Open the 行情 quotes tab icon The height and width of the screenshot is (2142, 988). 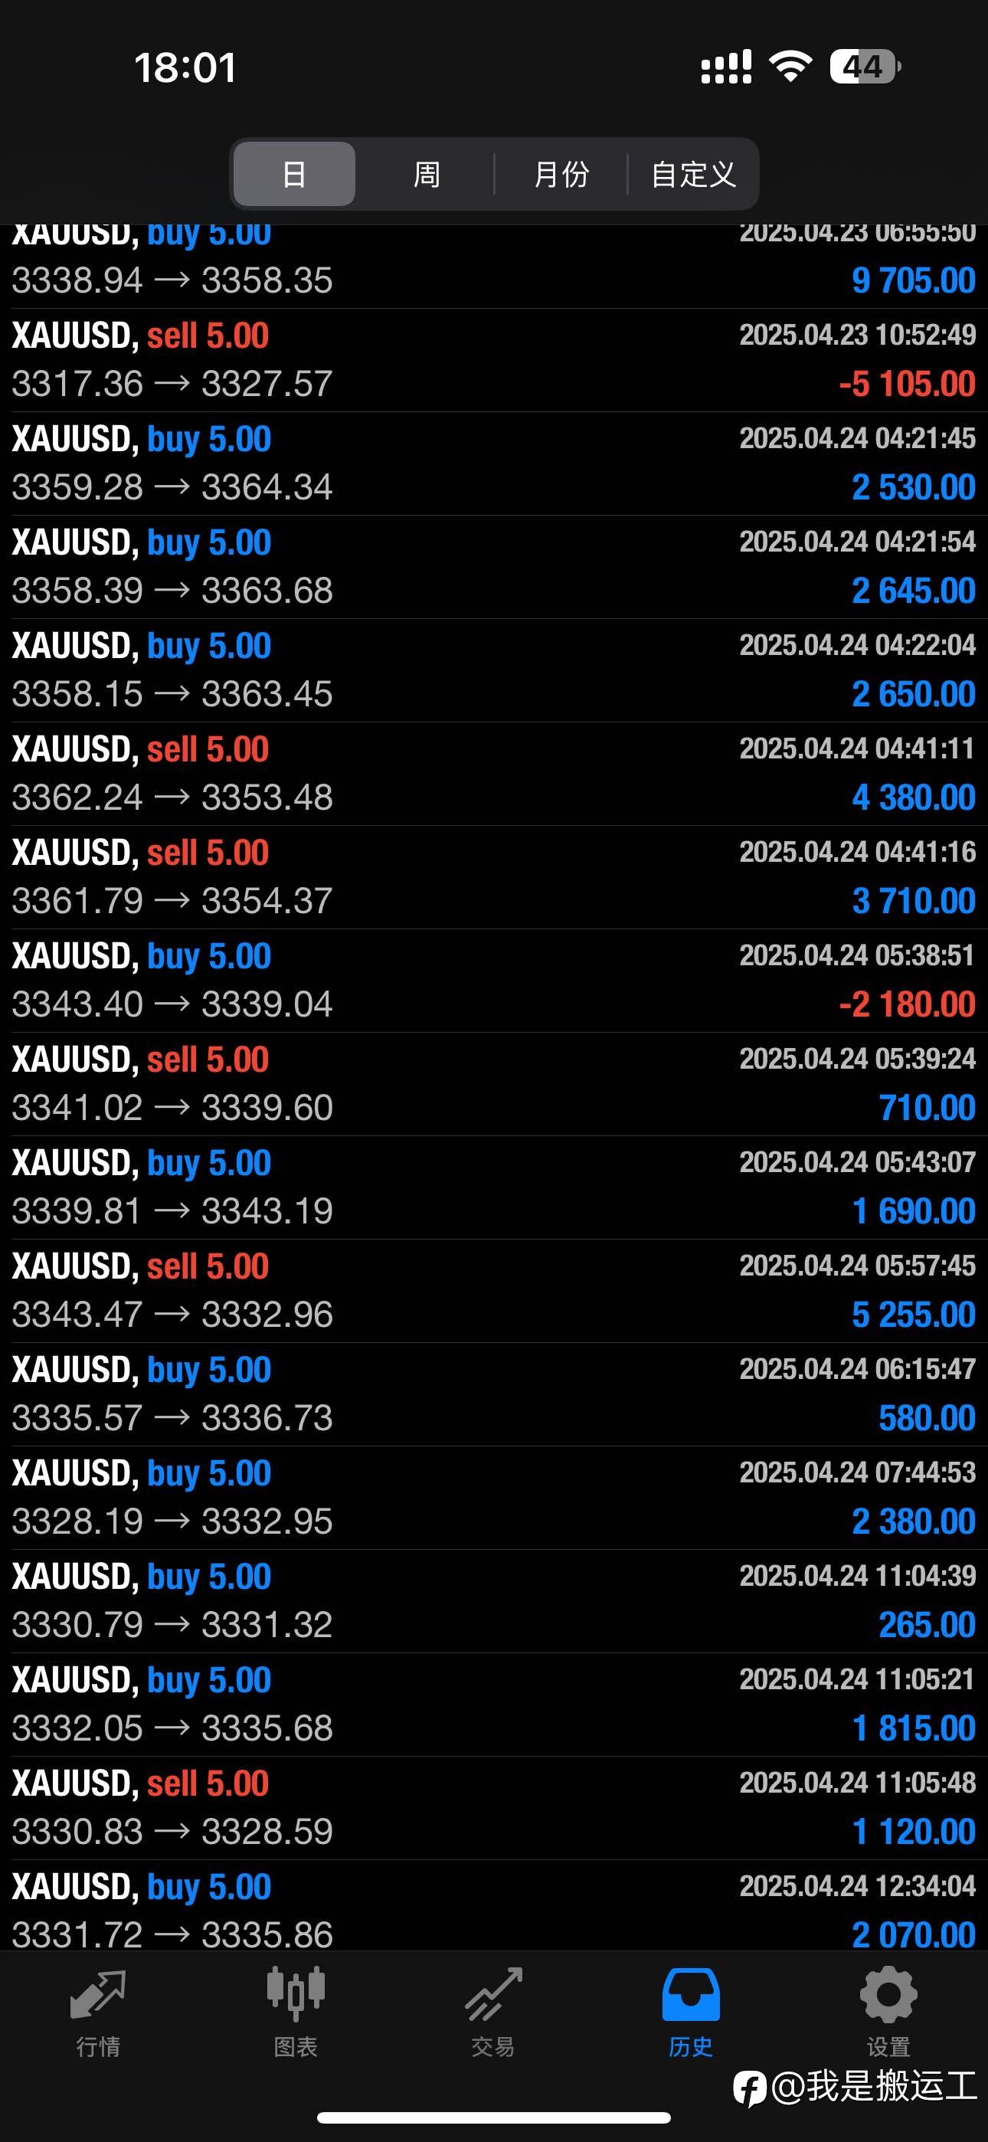tap(98, 1994)
